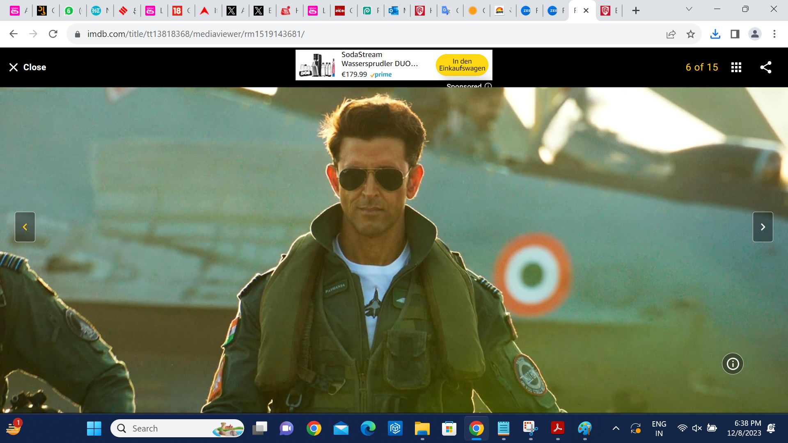This screenshot has height=443, width=788.
Task: Share this page from the address bar
Action: [x=671, y=34]
